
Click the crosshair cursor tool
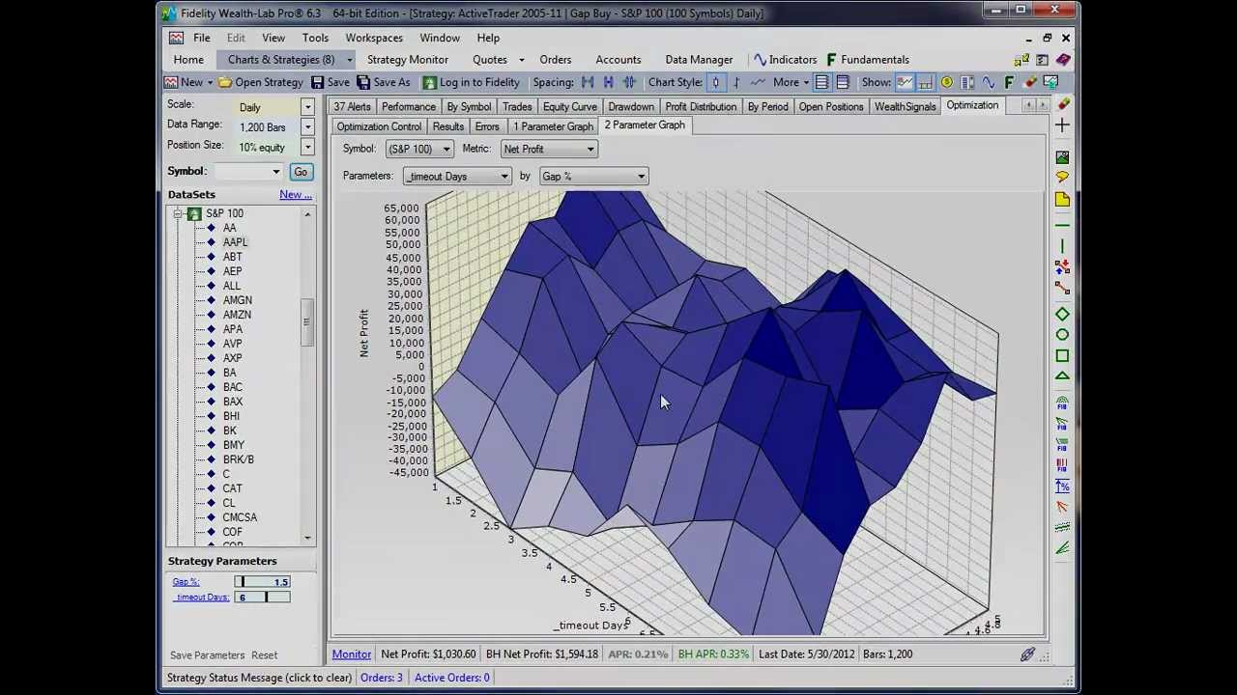[x=1062, y=125]
